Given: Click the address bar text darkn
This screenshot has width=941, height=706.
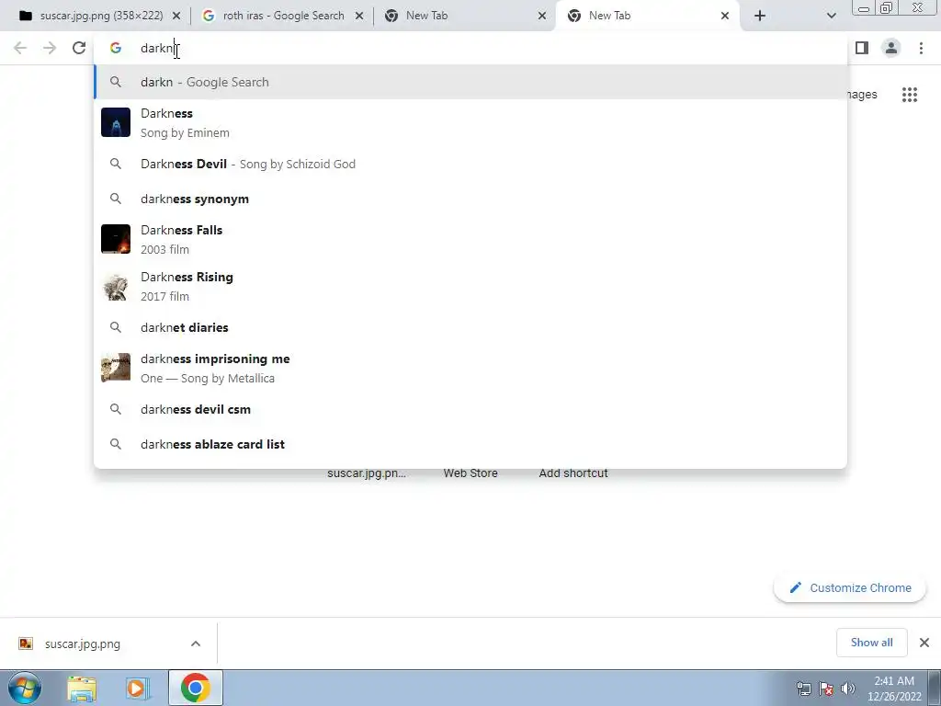Looking at the screenshot, I should pyautogui.click(x=156, y=48).
